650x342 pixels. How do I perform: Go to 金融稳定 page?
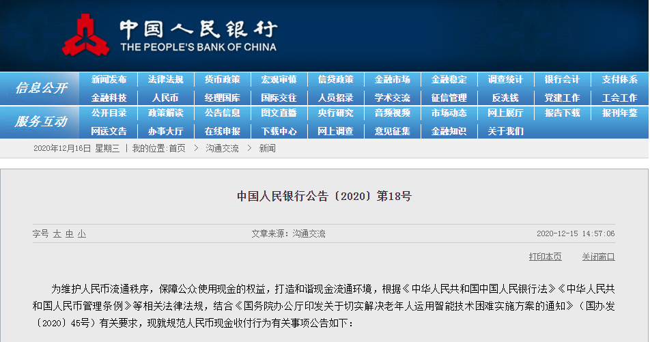(x=449, y=80)
